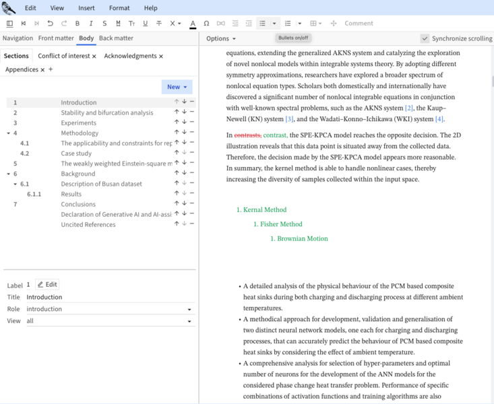Image resolution: width=494 pixels, height=404 pixels.
Task: Open the Format menu
Action: point(119,8)
